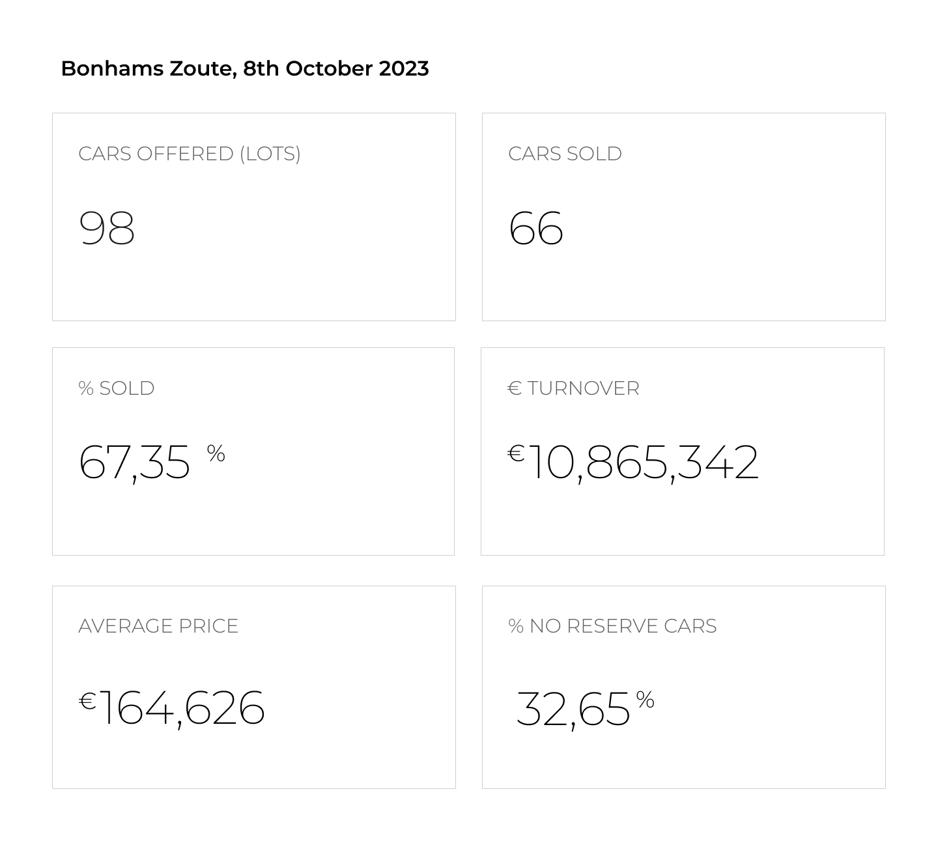The width and height of the screenshot is (938, 843).
Task: Select the € Turnover label
Action: click(574, 388)
